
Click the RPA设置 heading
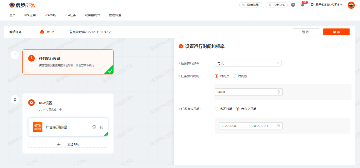pyautogui.click(x=46, y=103)
